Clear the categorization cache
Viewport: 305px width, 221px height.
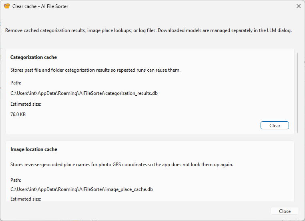(x=275, y=125)
